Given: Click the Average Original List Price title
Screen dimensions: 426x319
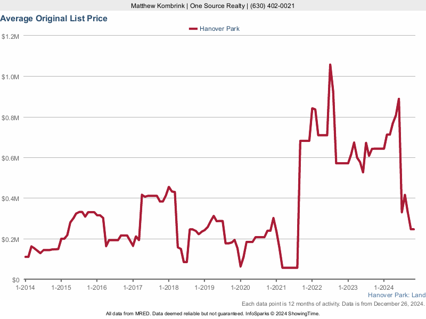Looking at the screenshot, I should tap(54, 19).
